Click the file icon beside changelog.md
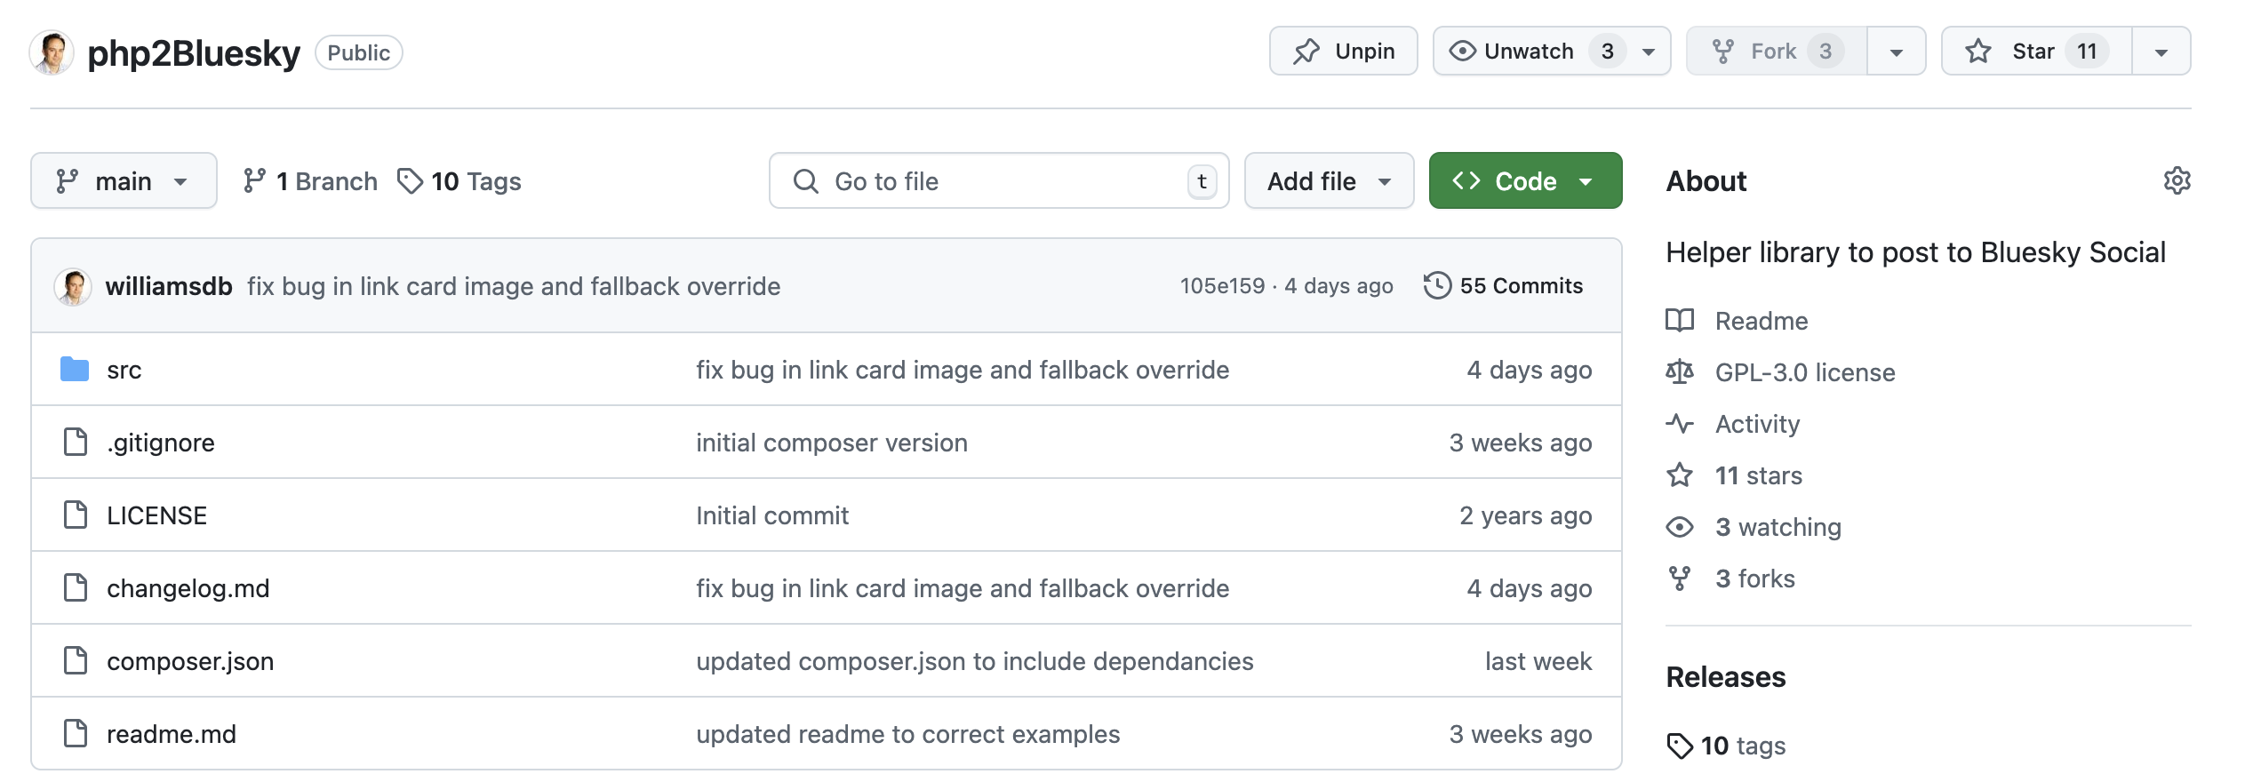Image resolution: width=2245 pixels, height=782 pixels. pyautogui.click(x=76, y=587)
